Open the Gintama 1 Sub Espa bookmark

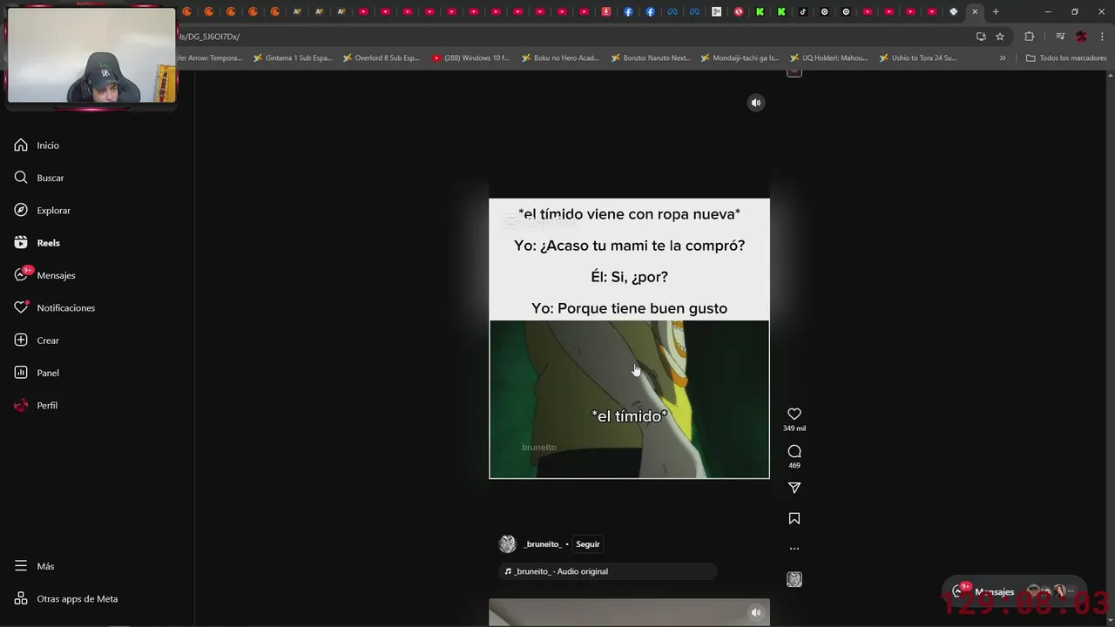click(x=292, y=58)
